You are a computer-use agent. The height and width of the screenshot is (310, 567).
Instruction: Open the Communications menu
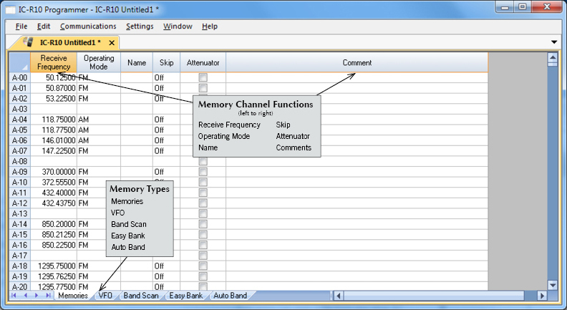tap(88, 26)
